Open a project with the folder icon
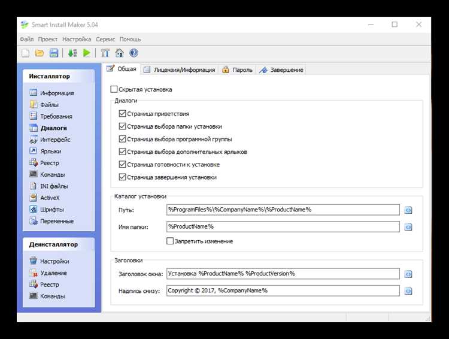Image resolution: width=449 pixels, height=339 pixels. pyautogui.click(x=40, y=53)
